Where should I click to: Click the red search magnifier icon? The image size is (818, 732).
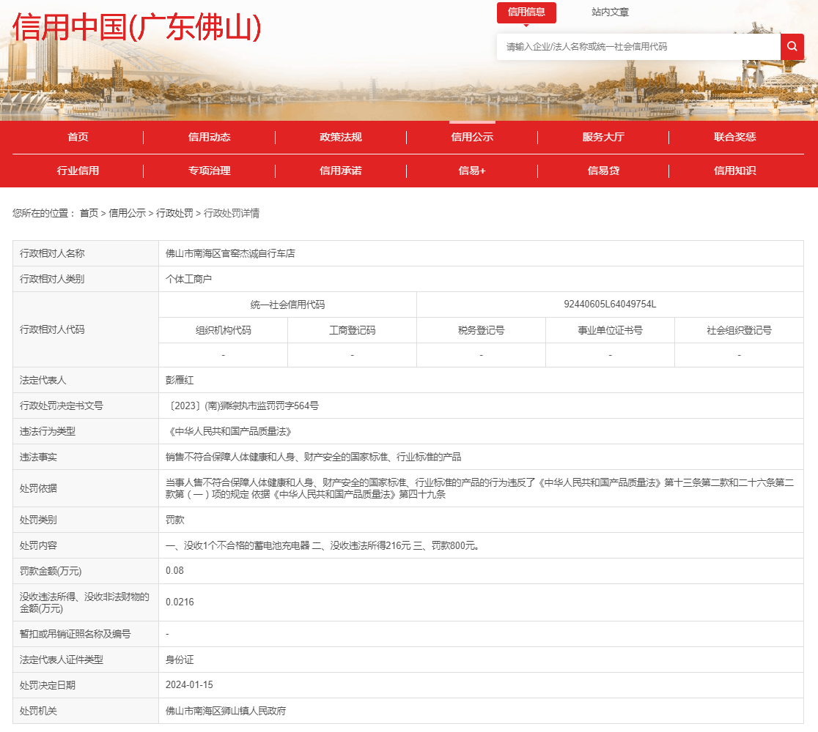(792, 47)
